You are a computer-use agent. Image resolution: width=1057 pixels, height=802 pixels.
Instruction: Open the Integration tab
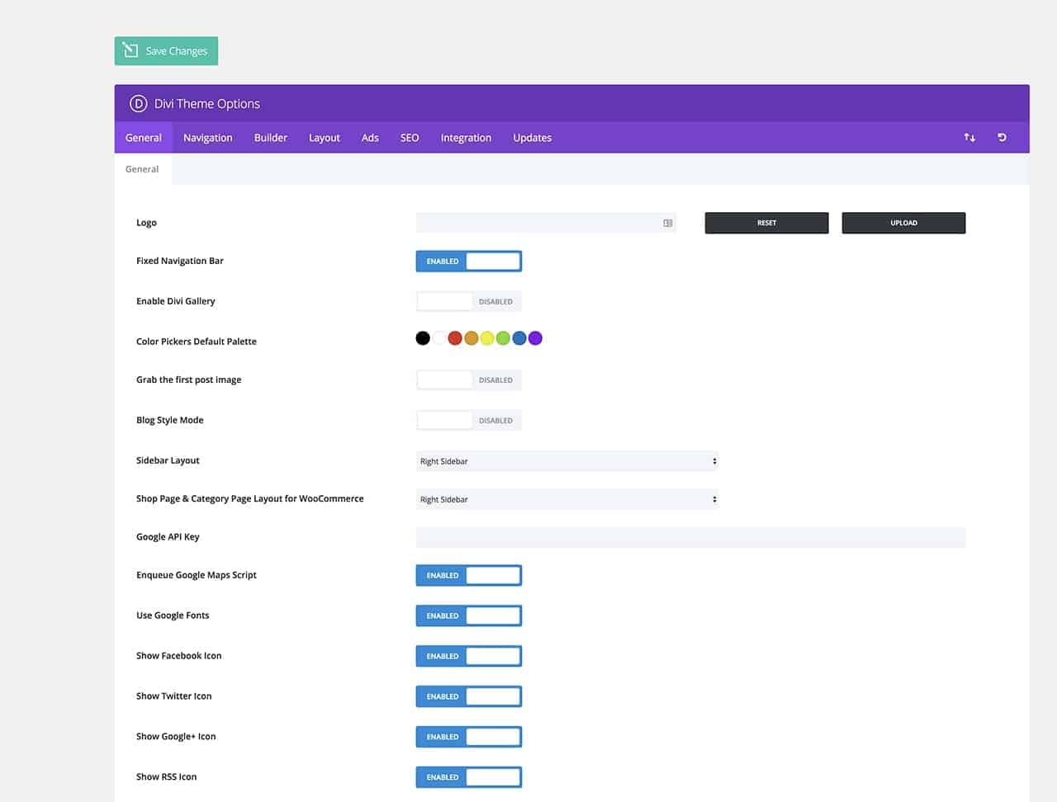[466, 138]
